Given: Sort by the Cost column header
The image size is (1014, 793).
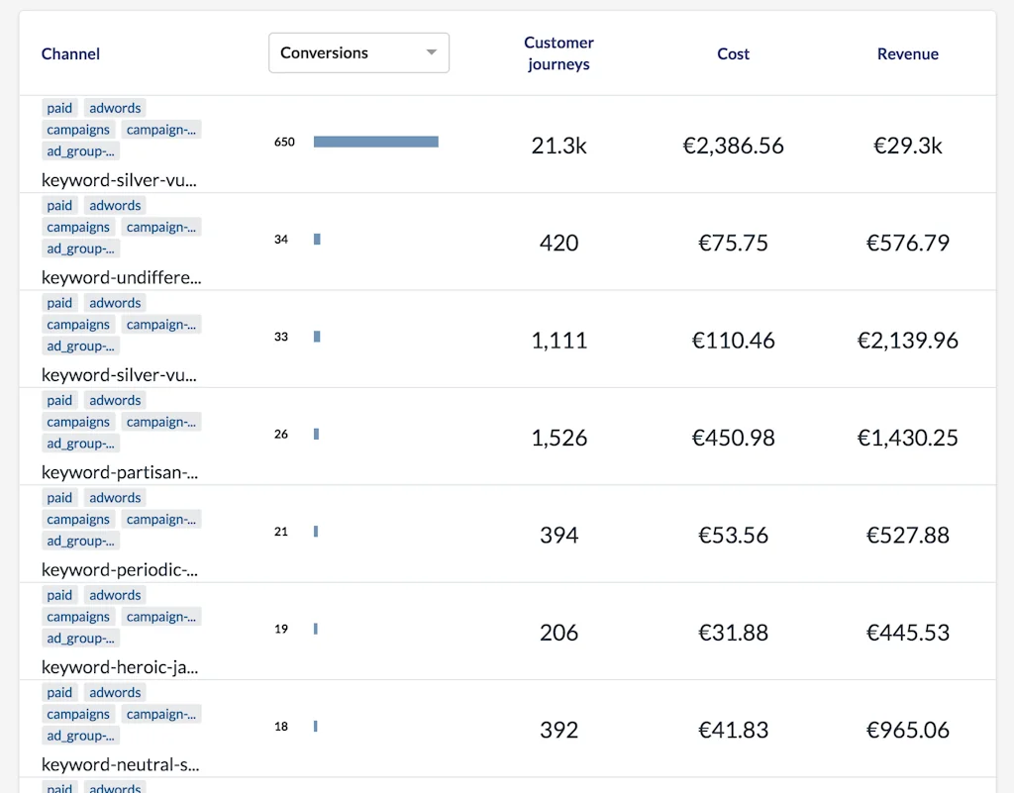Looking at the screenshot, I should pyautogui.click(x=733, y=53).
